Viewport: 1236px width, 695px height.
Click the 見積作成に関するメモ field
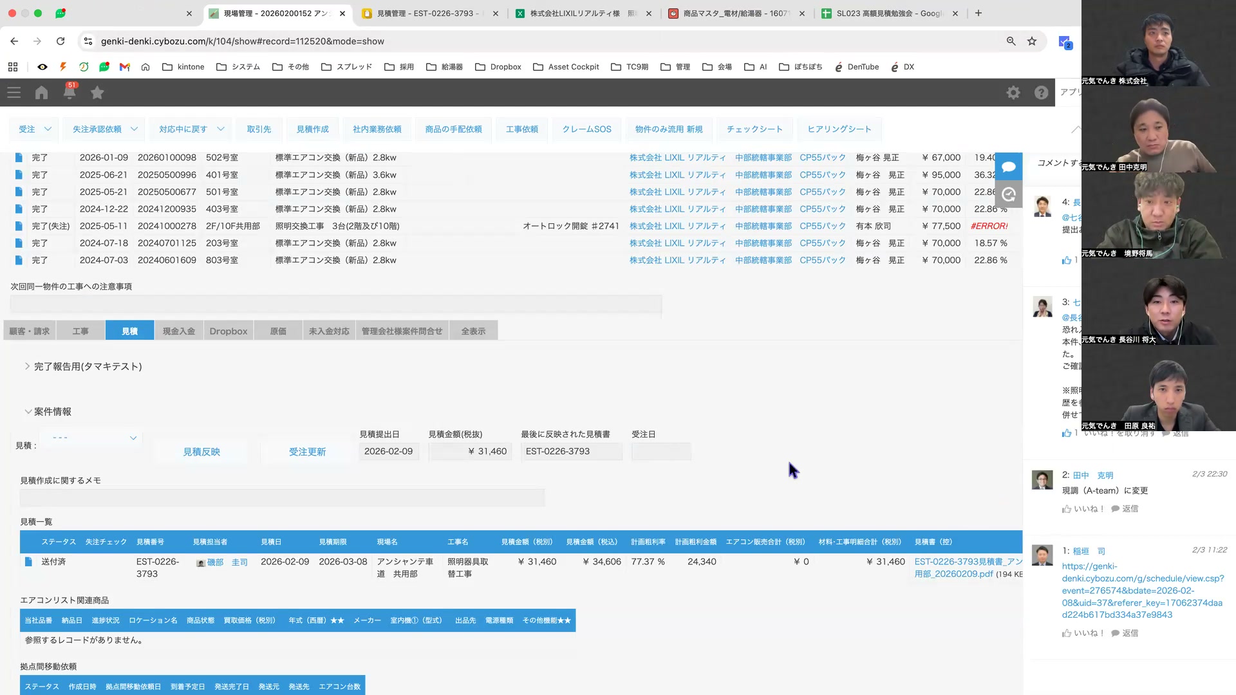282,498
